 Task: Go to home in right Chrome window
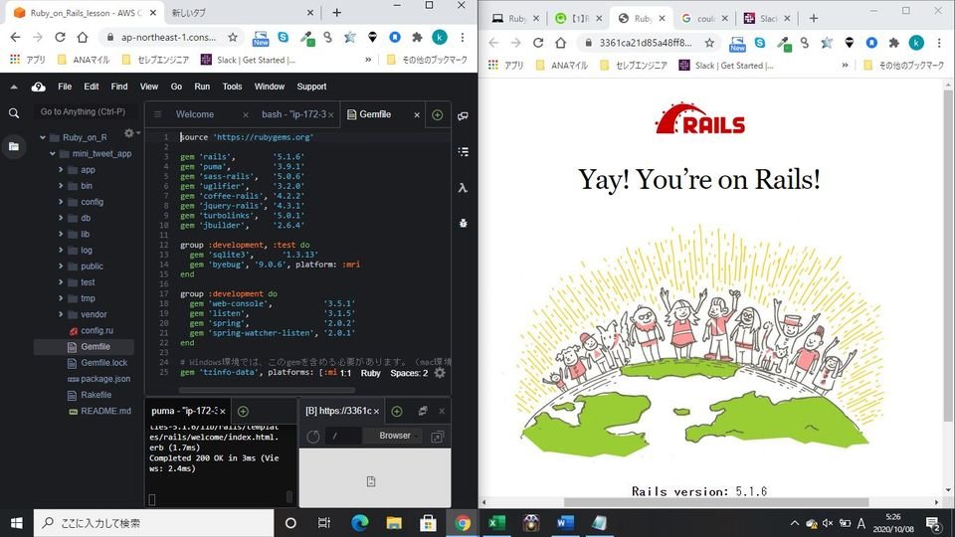tap(561, 43)
